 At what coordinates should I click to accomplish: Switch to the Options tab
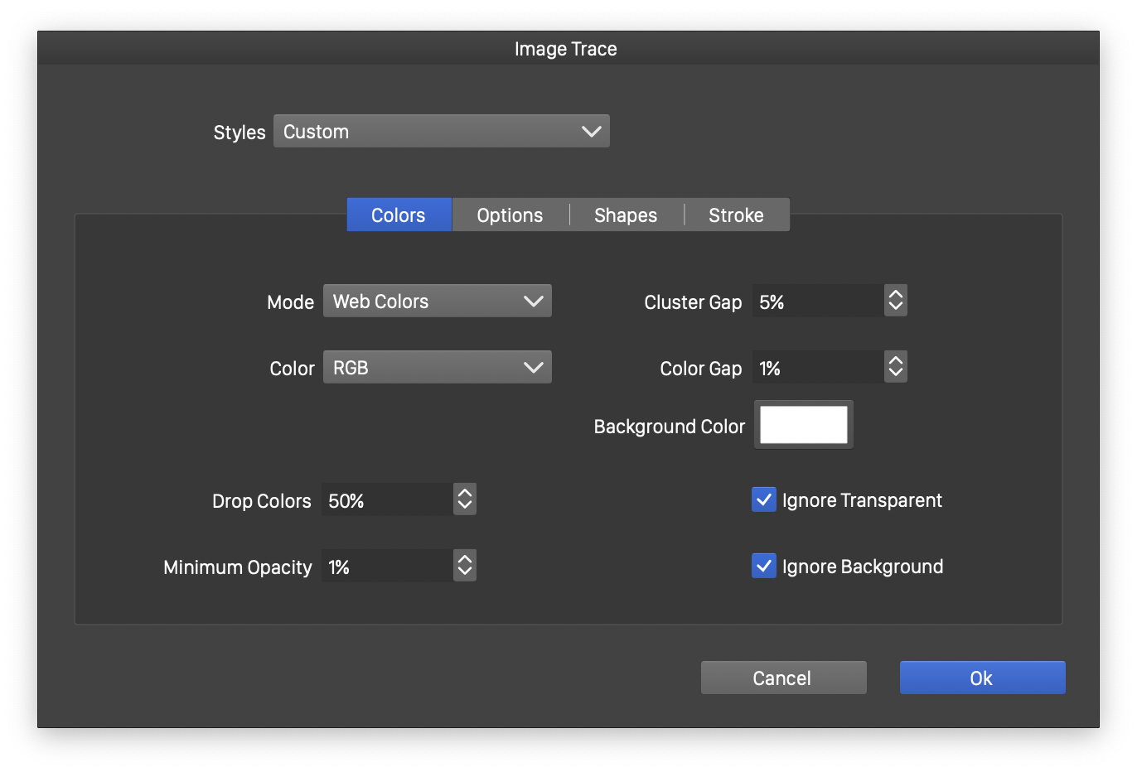point(510,215)
